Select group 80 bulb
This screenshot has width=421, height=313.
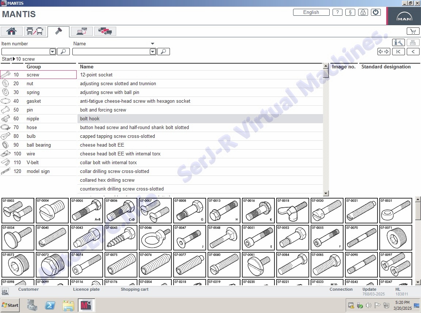tap(38, 136)
